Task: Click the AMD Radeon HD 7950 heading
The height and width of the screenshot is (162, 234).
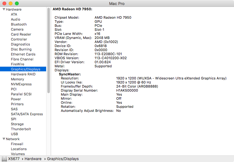Action: pyautogui.click(x=72, y=9)
